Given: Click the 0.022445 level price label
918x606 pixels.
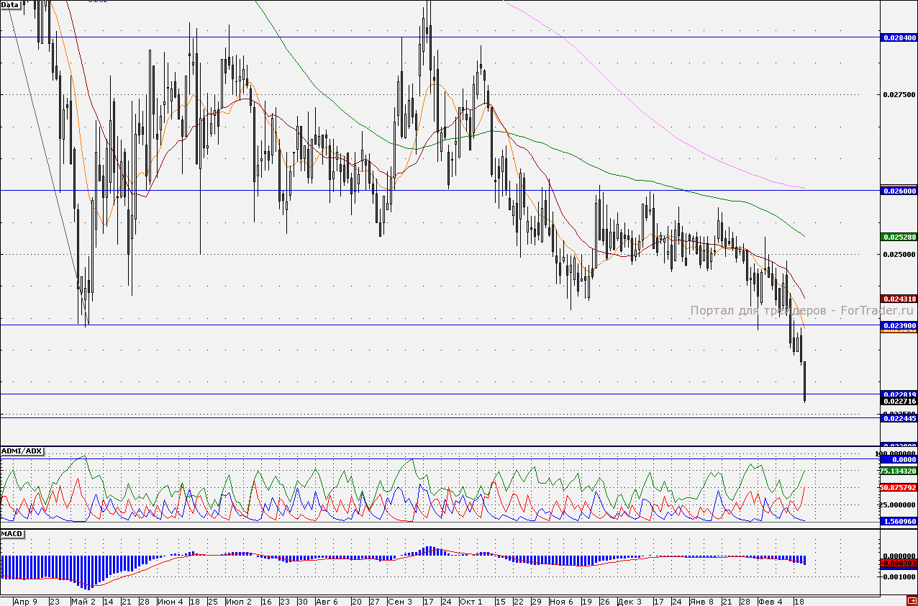Looking at the screenshot, I should click(899, 418).
